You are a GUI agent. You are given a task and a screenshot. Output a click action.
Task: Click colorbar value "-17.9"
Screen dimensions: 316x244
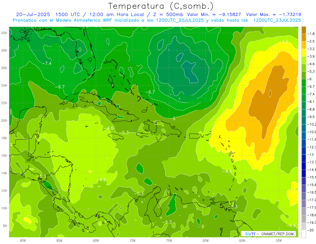[312, 207]
